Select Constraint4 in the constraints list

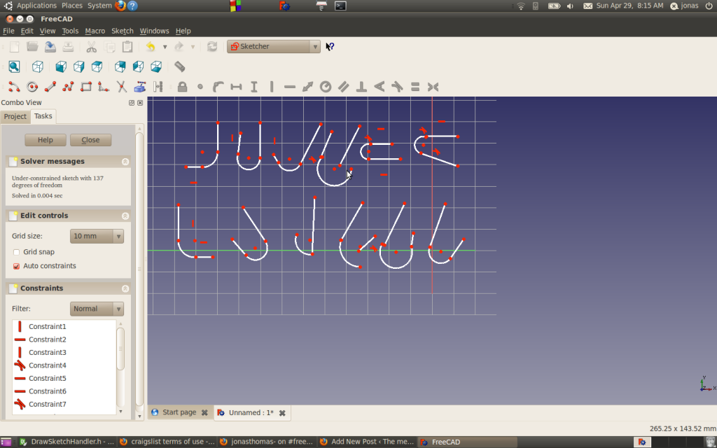click(48, 365)
